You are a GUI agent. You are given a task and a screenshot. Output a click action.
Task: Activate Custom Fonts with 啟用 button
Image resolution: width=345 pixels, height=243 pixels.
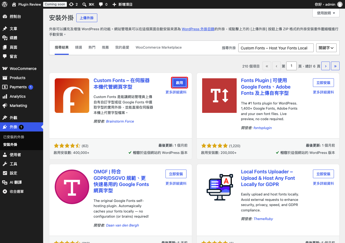[x=180, y=83]
